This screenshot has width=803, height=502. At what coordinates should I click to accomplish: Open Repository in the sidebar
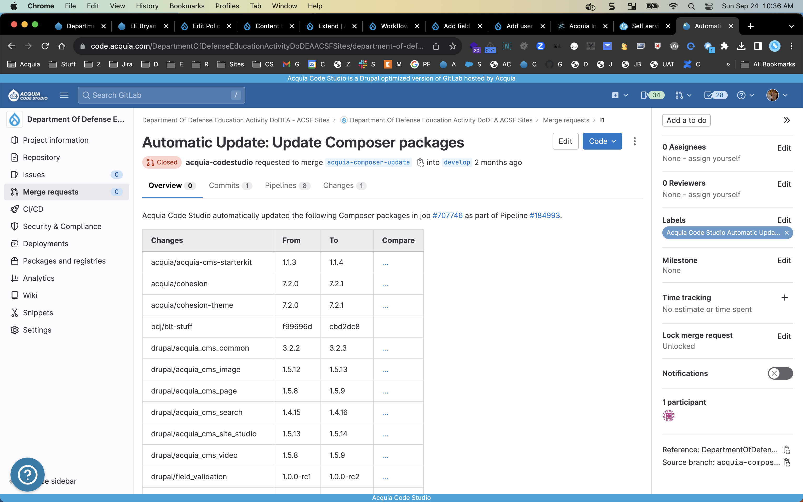(66, 157)
